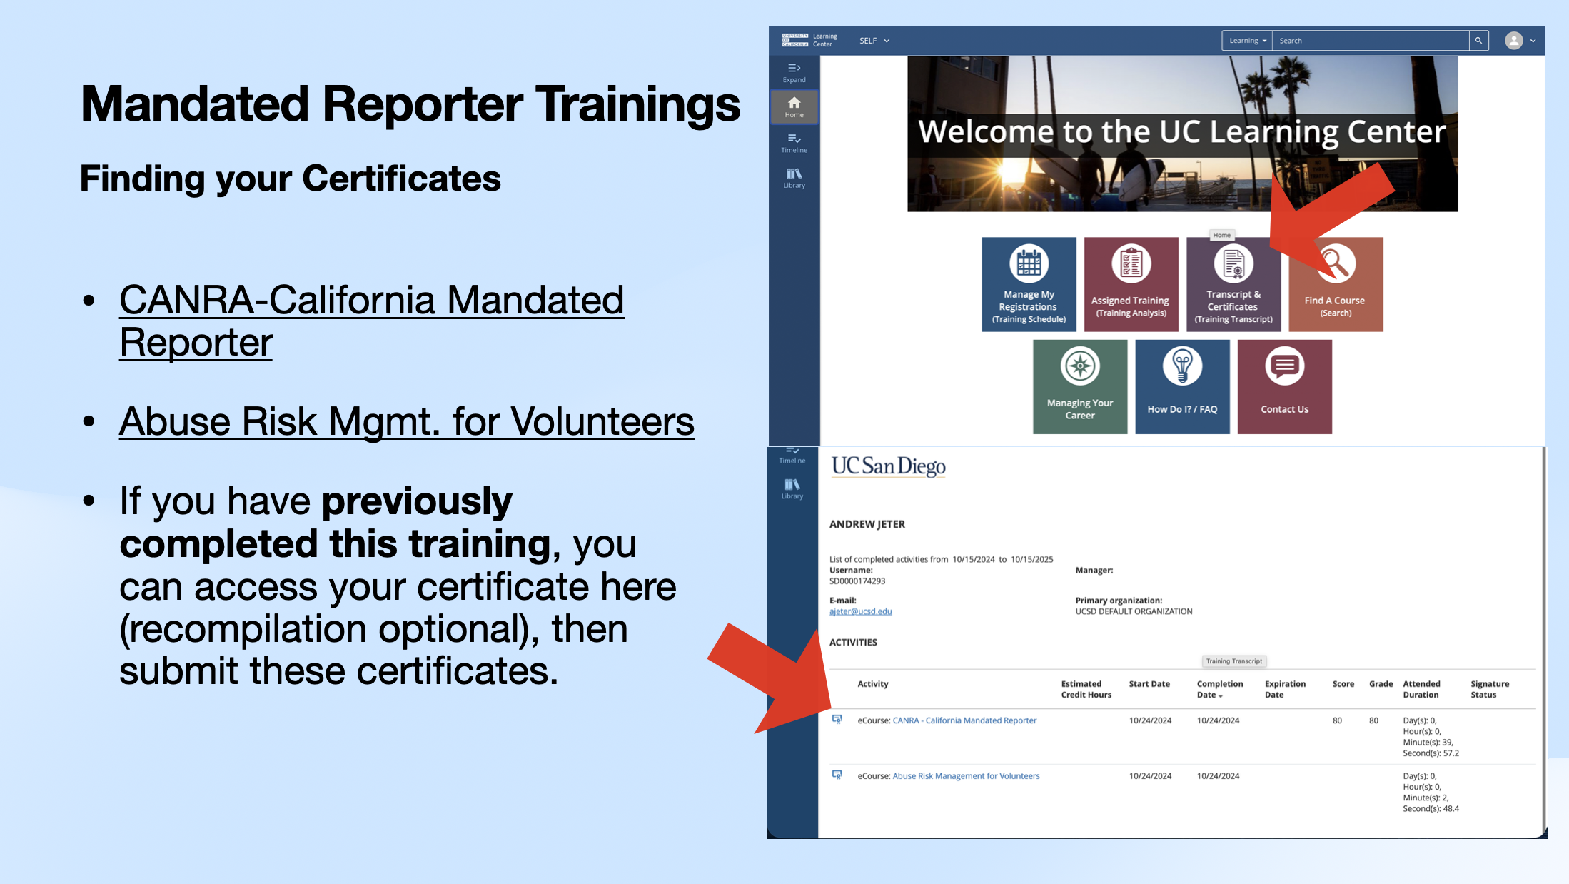Switch to the Home navigation tab
Screen dimensions: 1569x884
coord(794,107)
